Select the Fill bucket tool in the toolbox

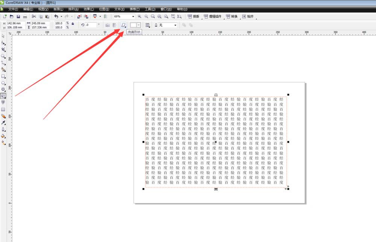(3, 136)
